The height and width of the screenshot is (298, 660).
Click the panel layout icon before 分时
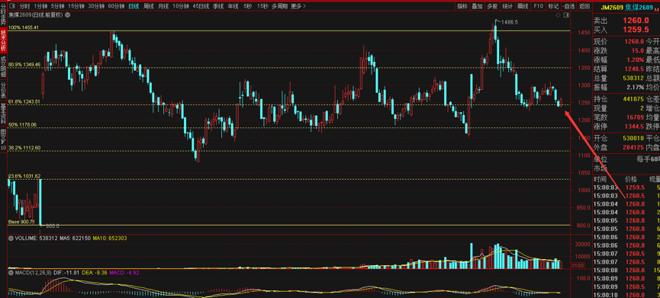point(12,6)
